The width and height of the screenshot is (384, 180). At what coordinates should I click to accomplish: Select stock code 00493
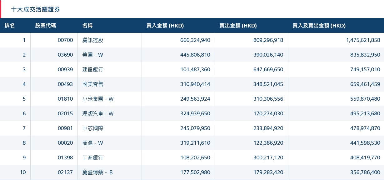[65, 84]
